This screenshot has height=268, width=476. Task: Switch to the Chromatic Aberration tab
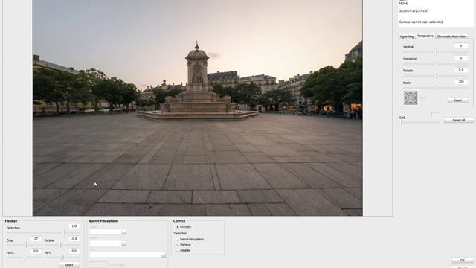(x=451, y=36)
